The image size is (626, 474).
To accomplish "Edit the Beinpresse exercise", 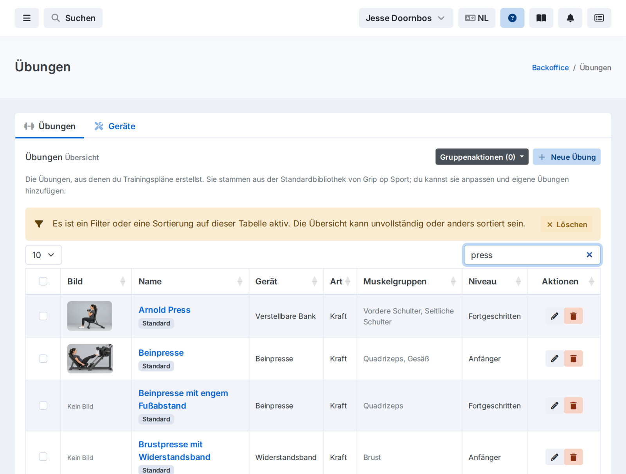I will (554, 358).
